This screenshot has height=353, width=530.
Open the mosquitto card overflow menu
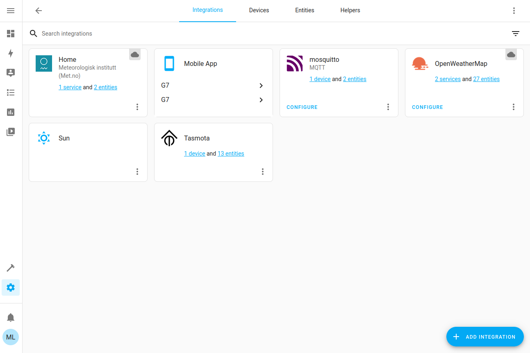[x=388, y=107]
